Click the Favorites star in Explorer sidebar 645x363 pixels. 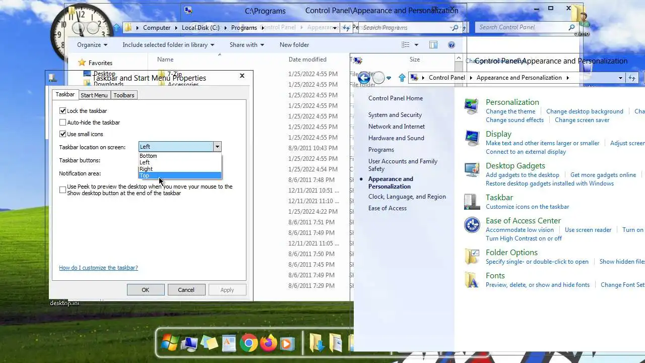point(82,63)
